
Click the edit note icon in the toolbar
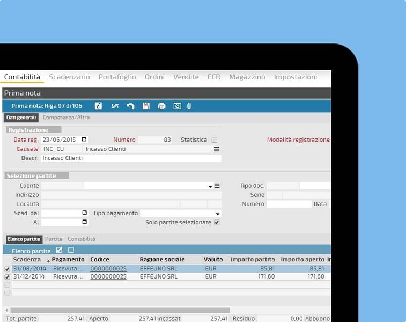(98, 106)
